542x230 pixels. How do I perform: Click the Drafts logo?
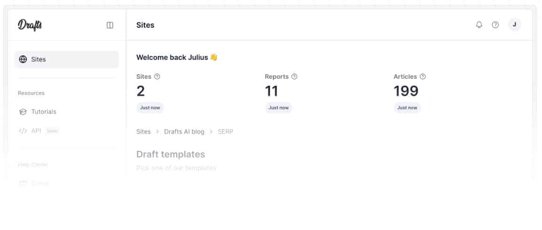click(x=30, y=25)
